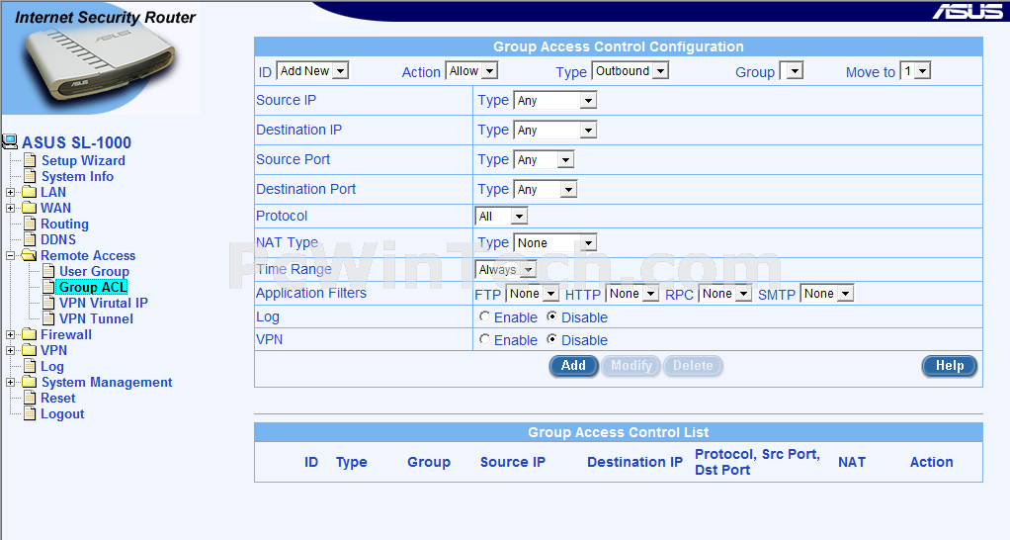Open the Type Outbound dropdown
Screen dimensions: 1010x540
tap(631, 71)
